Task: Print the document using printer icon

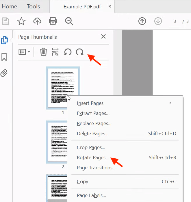Action: 53,21
